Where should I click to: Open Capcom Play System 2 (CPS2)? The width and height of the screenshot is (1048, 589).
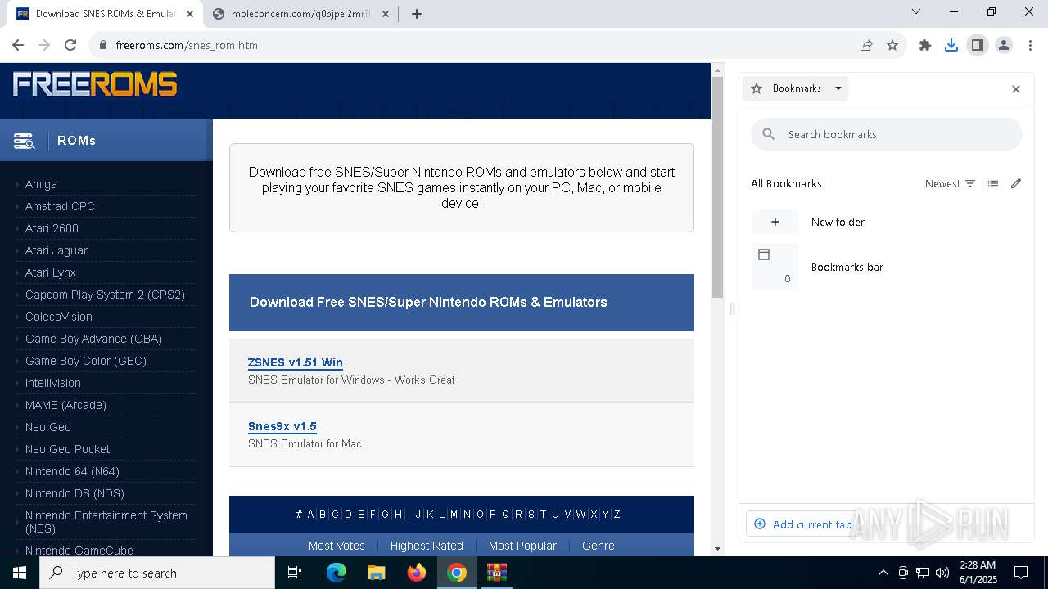point(105,294)
